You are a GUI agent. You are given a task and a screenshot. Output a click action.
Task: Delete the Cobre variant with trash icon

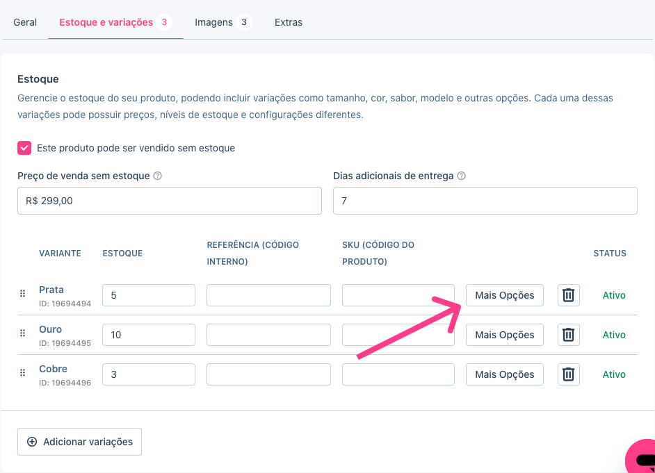pyautogui.click(x=569, y=374)
